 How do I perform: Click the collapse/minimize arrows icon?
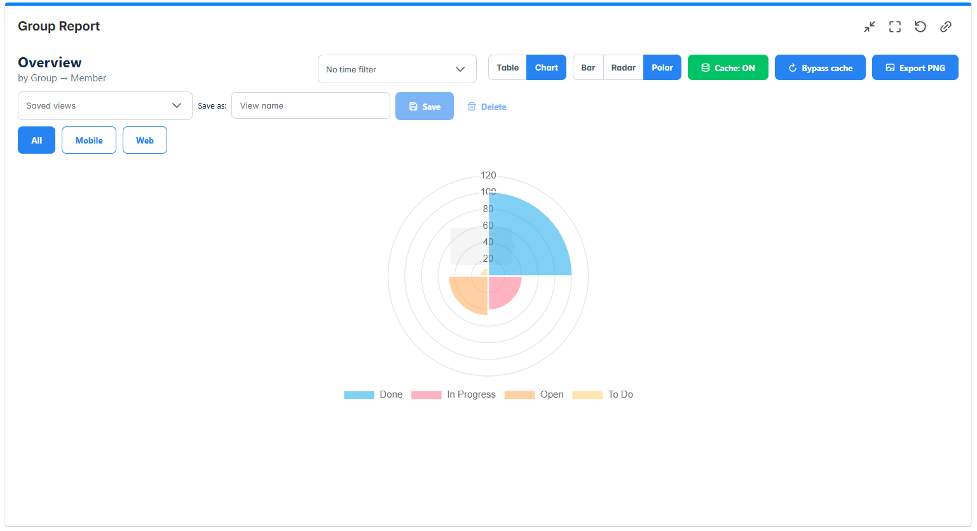point(870,27)
